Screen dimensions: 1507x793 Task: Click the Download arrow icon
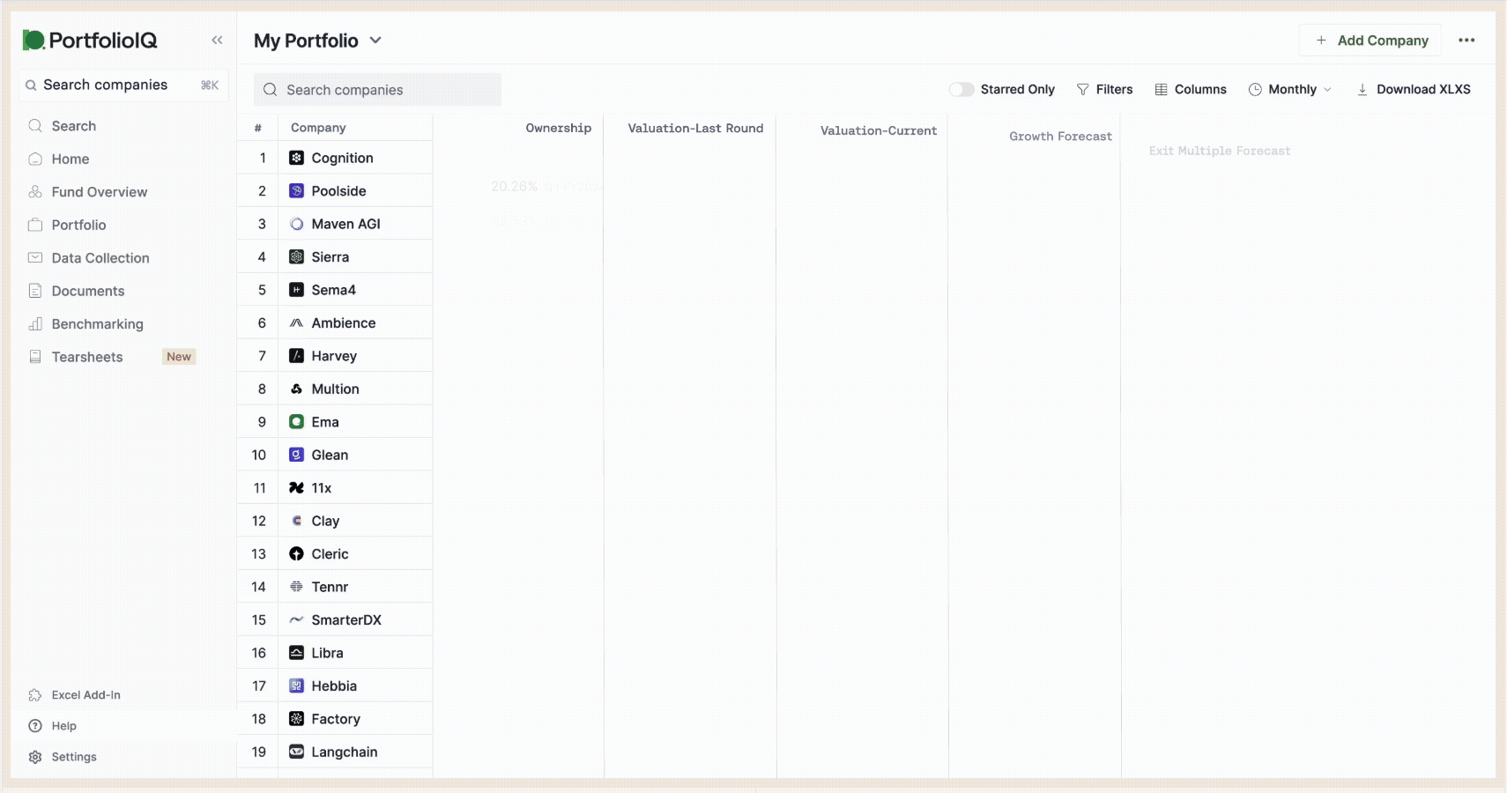pyautogui.click(x=1362, y=89)
